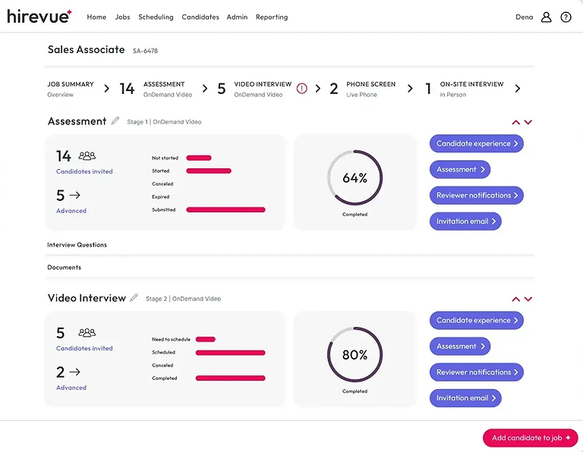Expand the Interview Questions section

click(290, 245)
